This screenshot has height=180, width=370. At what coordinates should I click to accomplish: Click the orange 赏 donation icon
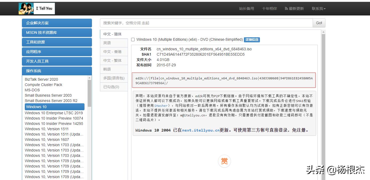point(224,161)
